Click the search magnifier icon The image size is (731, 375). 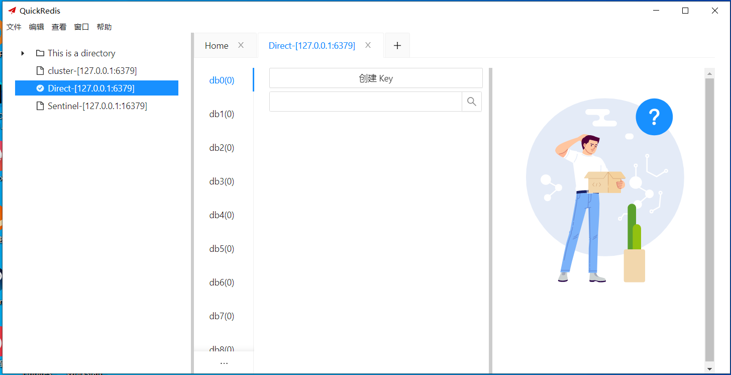tap(471, 102)
